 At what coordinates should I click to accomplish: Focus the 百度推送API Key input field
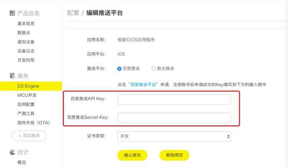point(174,99)
